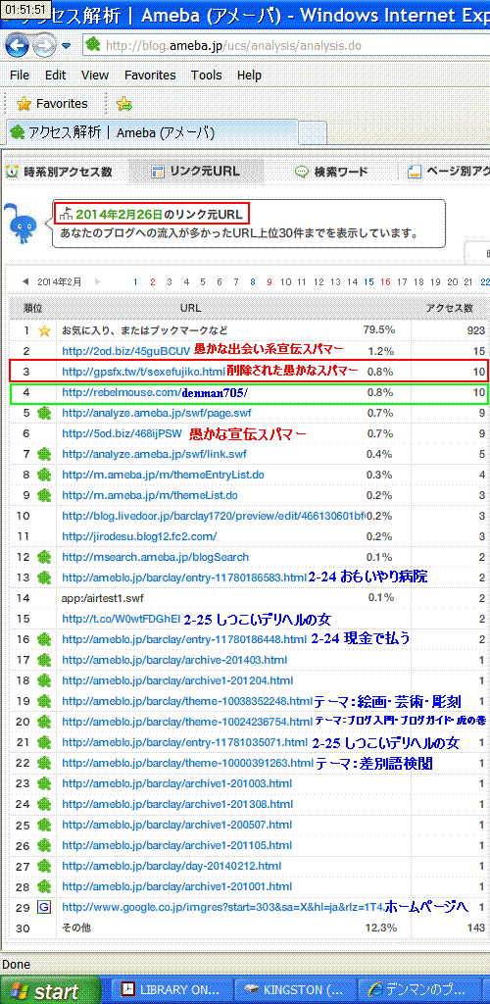Open link theme-10024236754.html
The width and height of the screenshot is (490, 1004).
(x=187, y=722)
